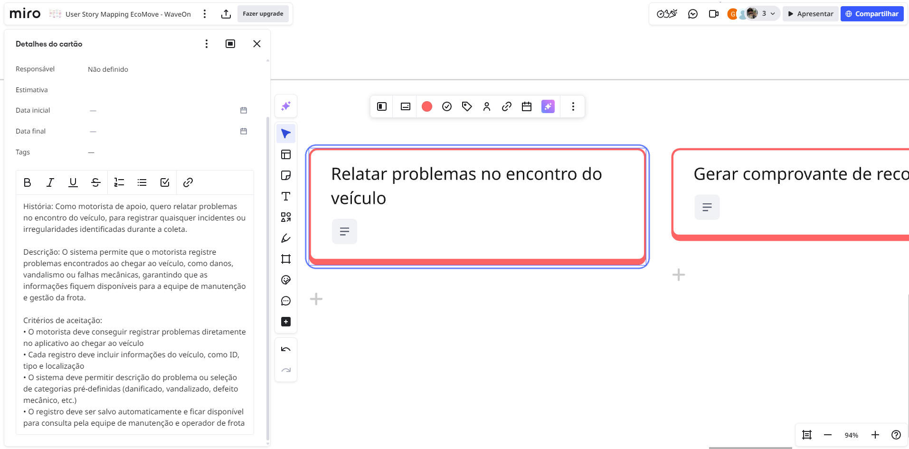Choose the Frame tool
Image resolution: width=909 pixels, height=449 pixels.
[x=286, y=259]
